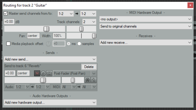This screenshot has width=196, height=110.
Task: Click the Receives section heading
Action: 145,36
